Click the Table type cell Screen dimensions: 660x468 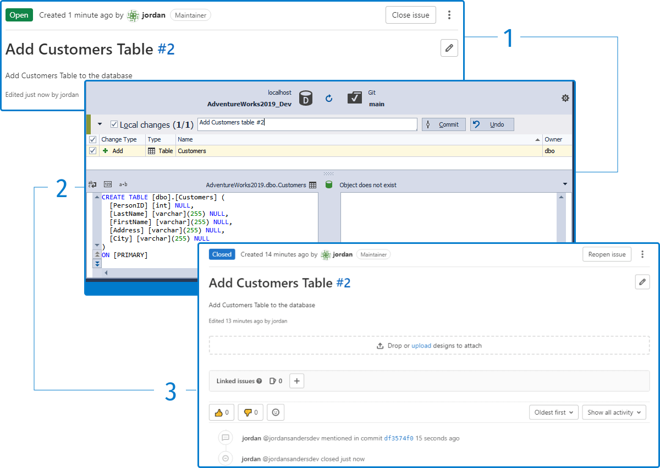[x=161, y=150]
